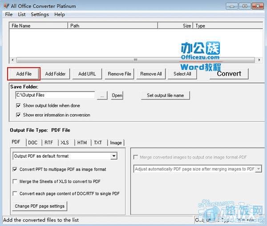Switch to the RTF tab

(49, 142)
